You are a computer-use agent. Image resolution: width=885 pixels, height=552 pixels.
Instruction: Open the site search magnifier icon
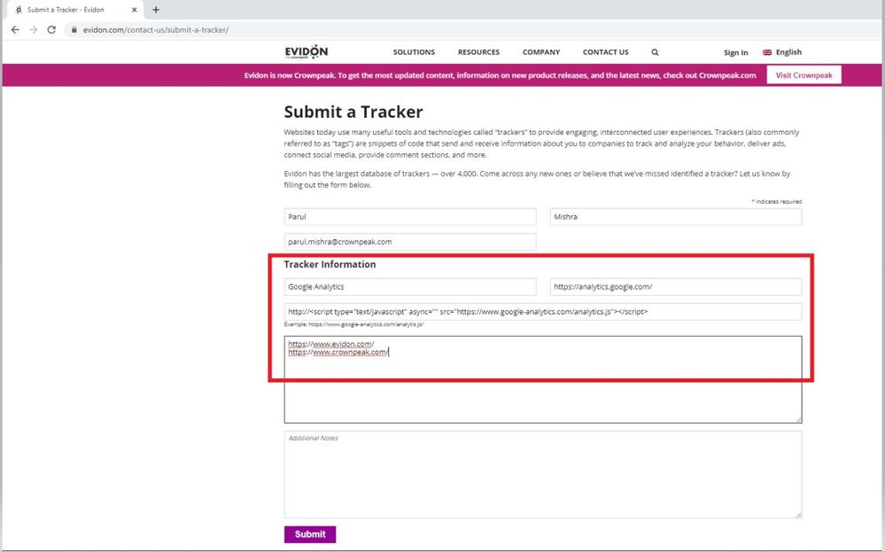655,52
